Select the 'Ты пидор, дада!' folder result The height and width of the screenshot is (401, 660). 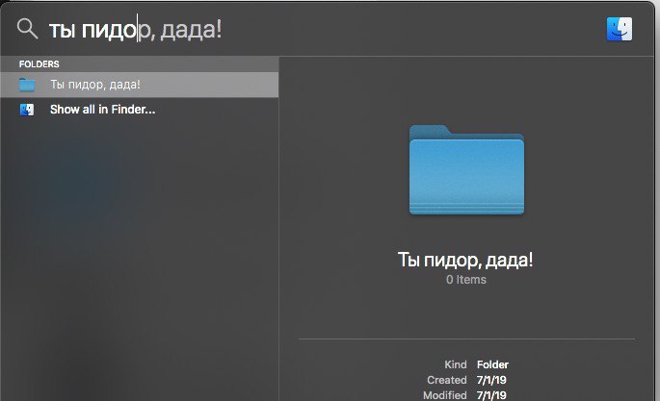click(140, 85)
